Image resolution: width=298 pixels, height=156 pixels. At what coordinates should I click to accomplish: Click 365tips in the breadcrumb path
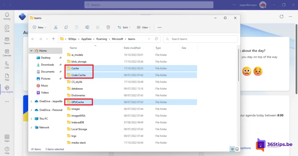click(72, 39)
